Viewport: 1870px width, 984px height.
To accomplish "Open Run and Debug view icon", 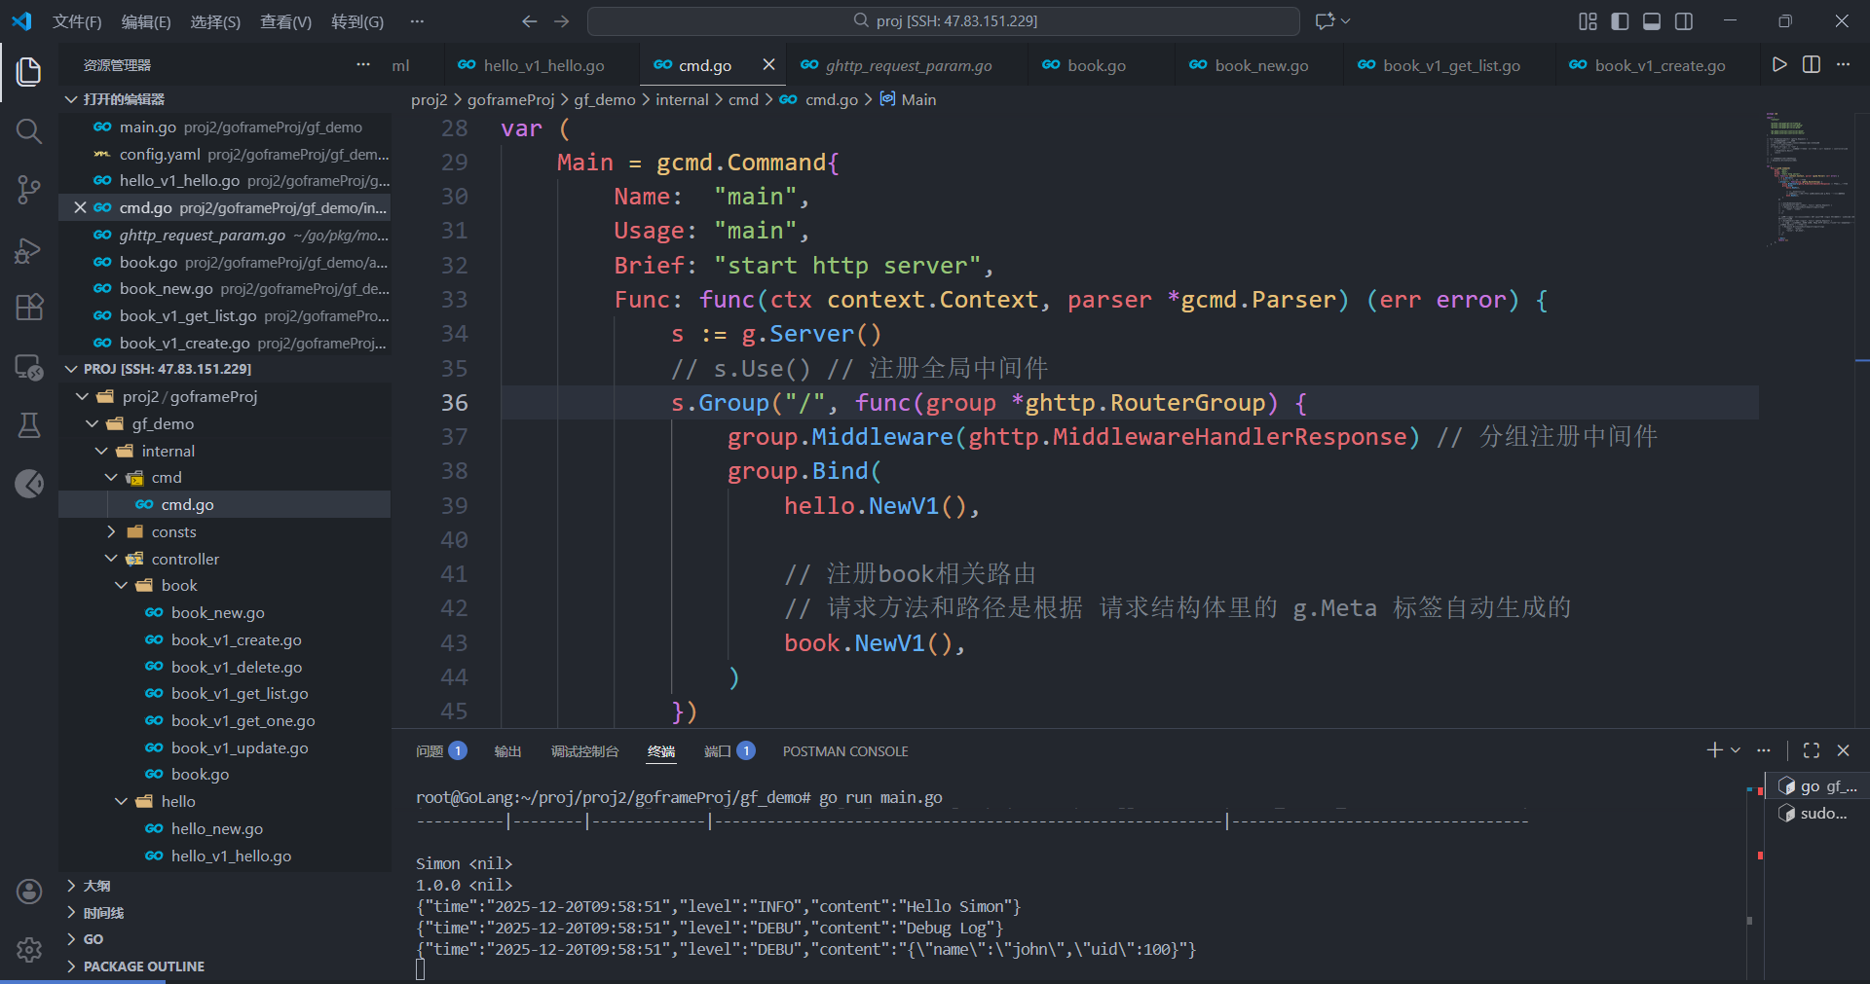I will (x=29, y=250).
